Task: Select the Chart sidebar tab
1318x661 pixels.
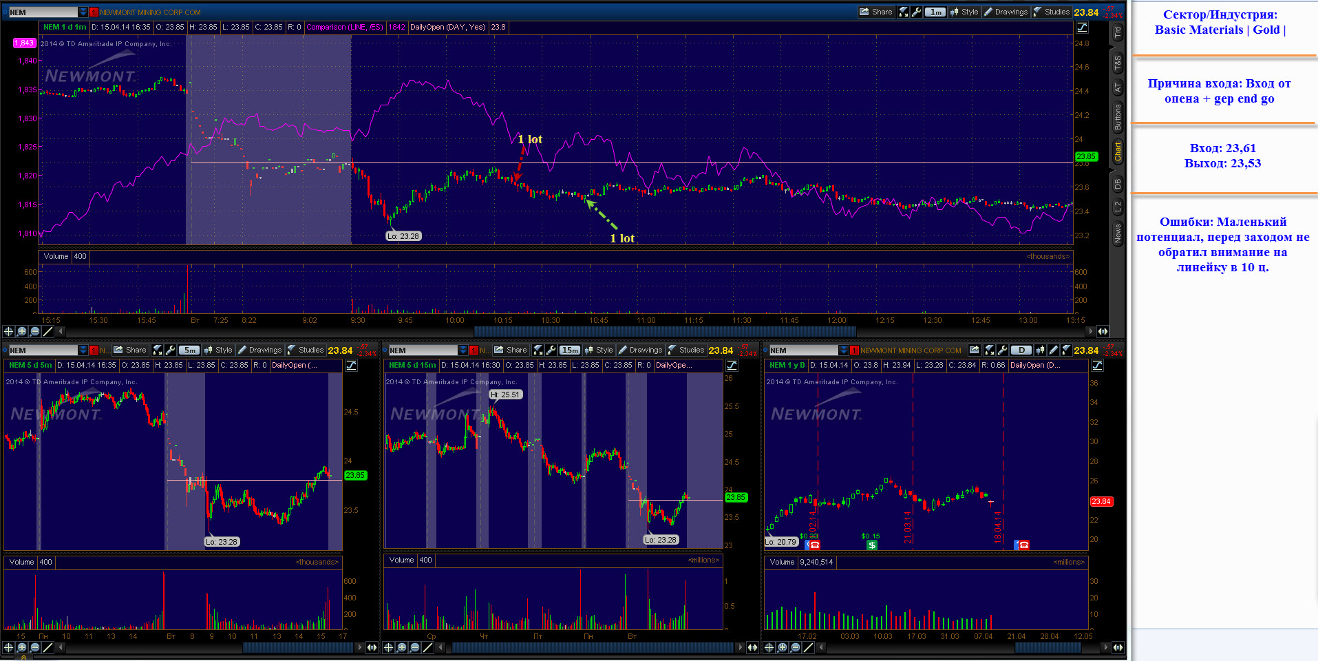Action: coord(1118,151)
